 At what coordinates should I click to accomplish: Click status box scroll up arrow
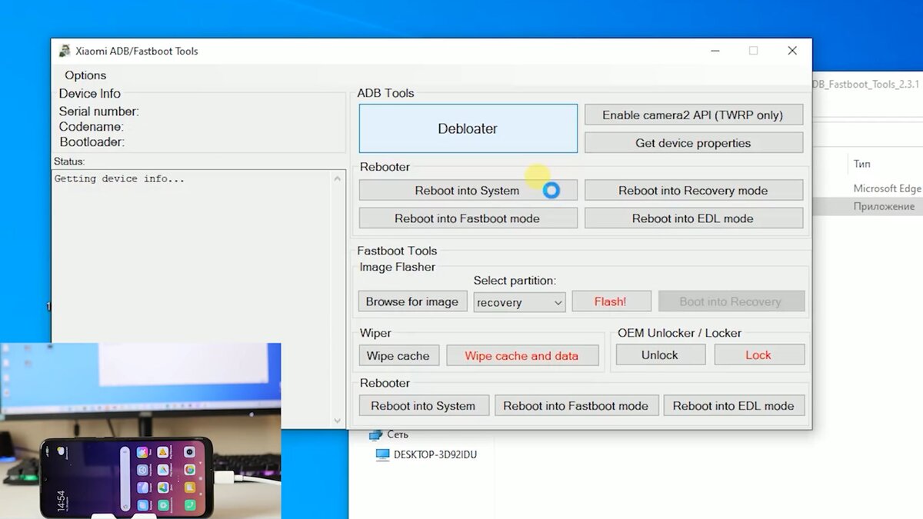point(338,178)
